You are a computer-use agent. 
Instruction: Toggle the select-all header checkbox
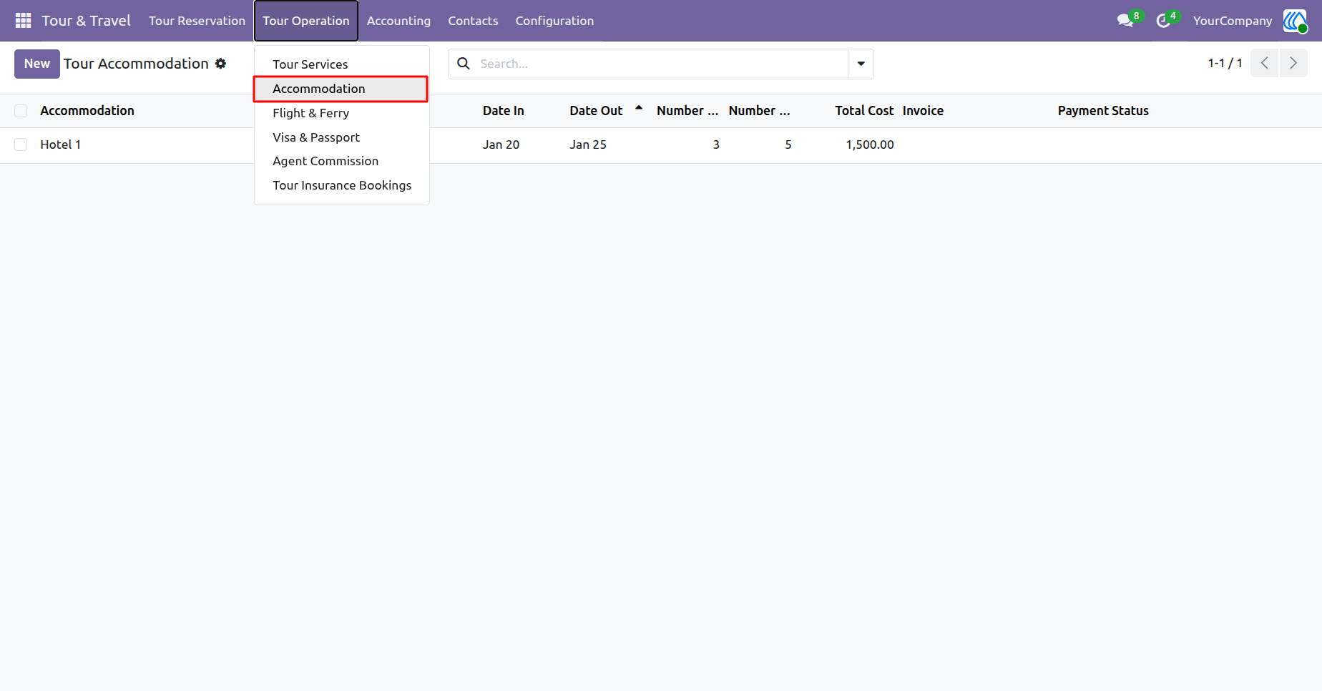click(21, 111)
